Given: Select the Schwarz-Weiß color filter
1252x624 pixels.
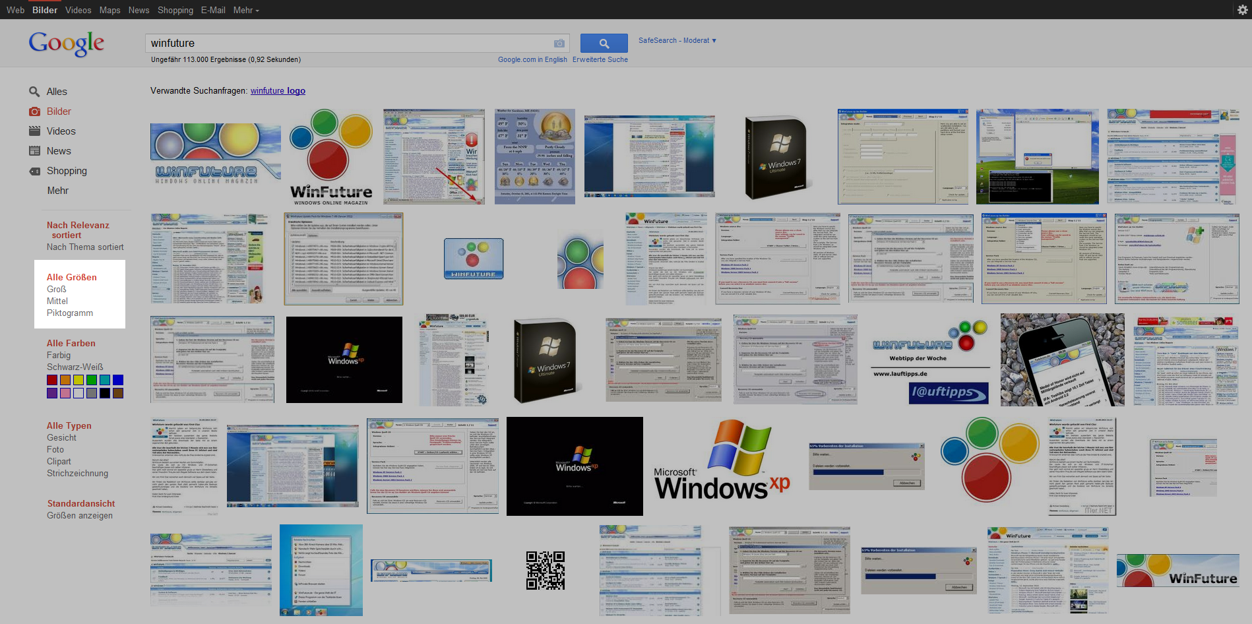Looking at the screenshot, I should coord(75,367).
